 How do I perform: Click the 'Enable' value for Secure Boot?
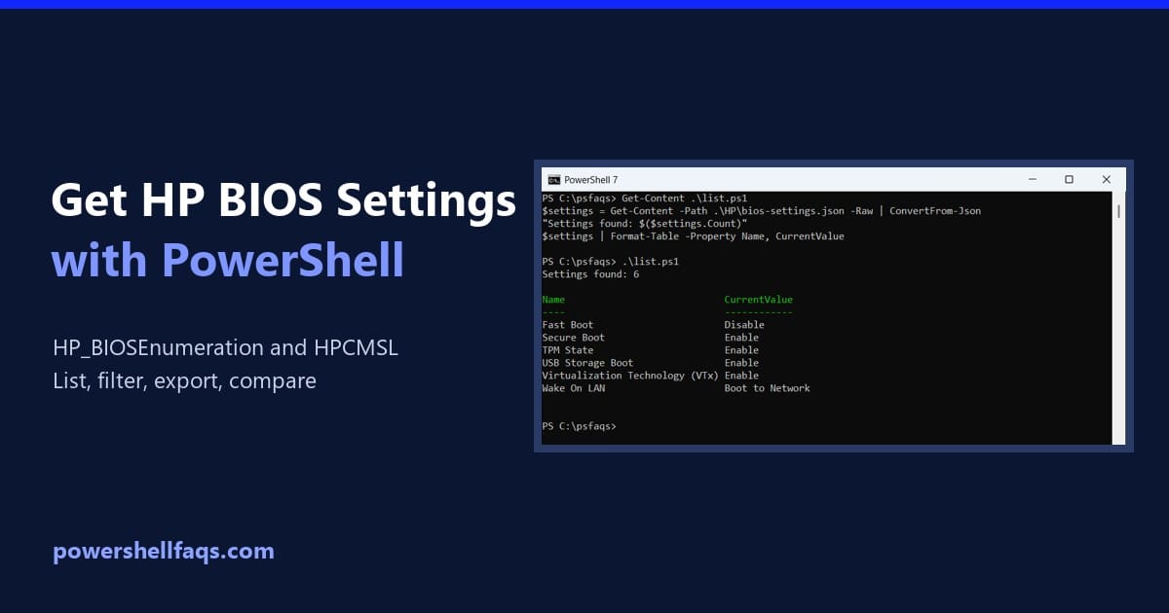click(741, 338)
